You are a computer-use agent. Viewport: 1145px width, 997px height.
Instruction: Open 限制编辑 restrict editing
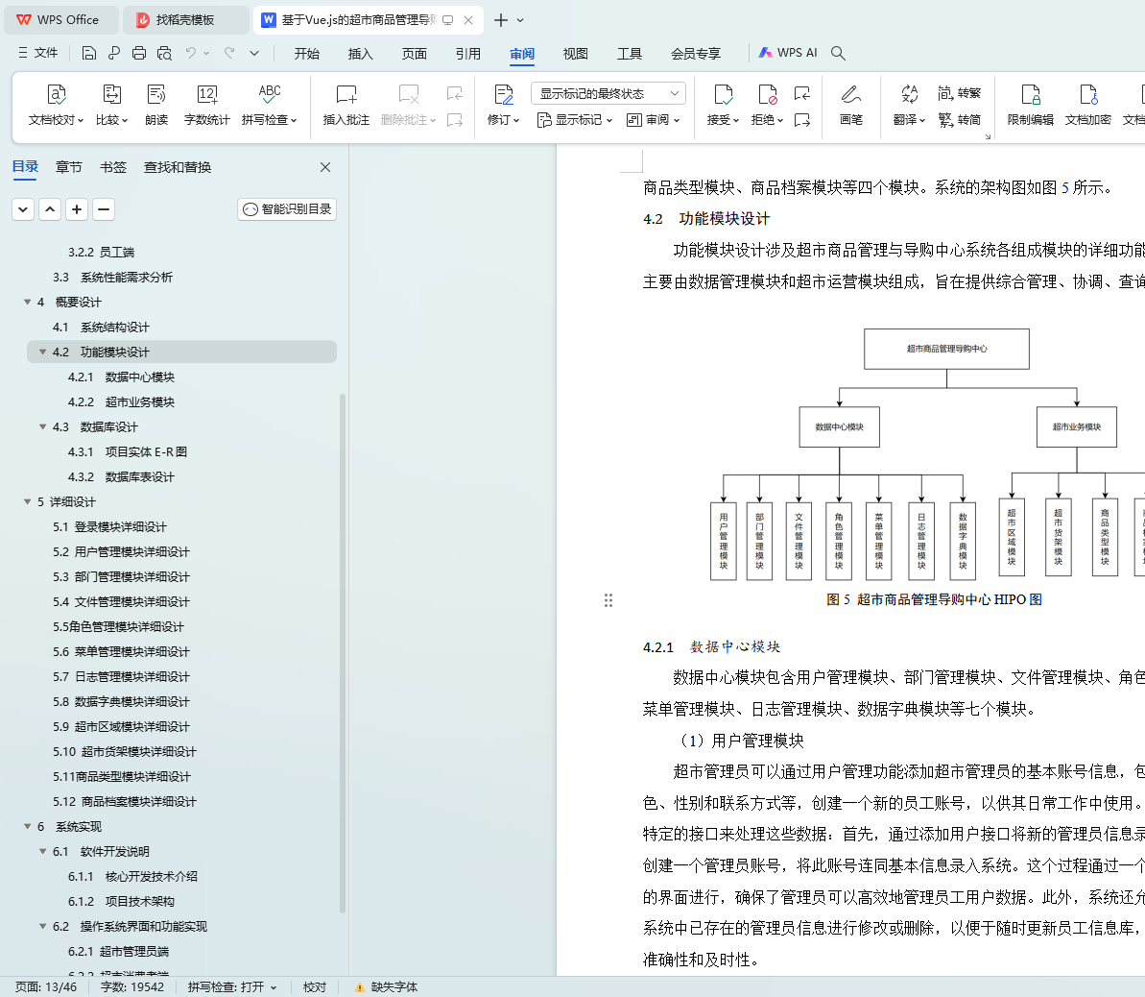1031,106
